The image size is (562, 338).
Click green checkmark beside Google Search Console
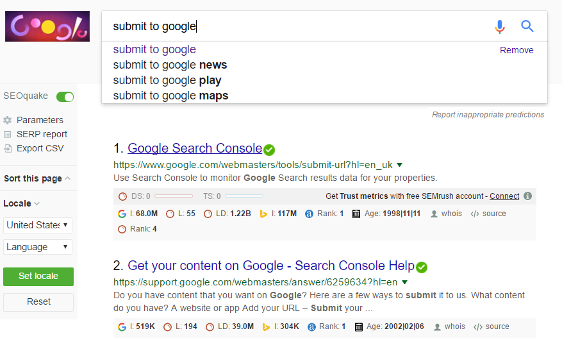pyautogui.click(x=269, y=149)
